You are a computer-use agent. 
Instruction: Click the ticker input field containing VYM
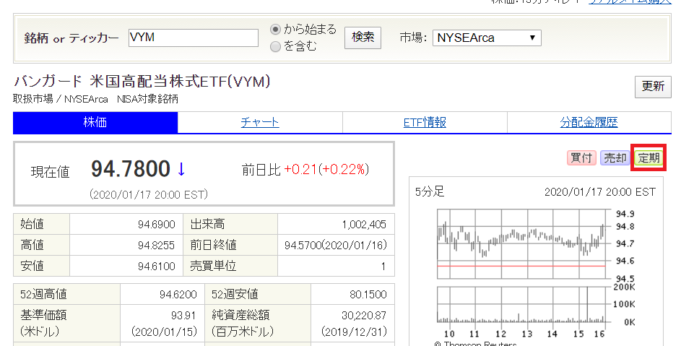point(194,38)
